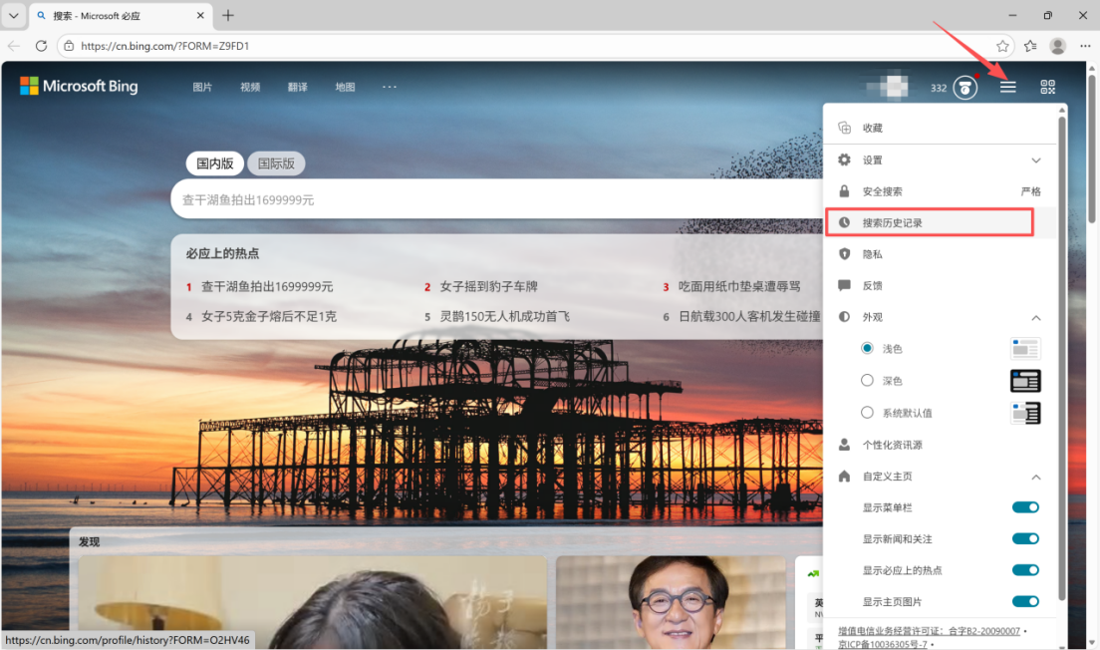The height and width of the screenshot is (650, 1100).
Task: Open browser settings and more ellipsis
Action: 1085,46
